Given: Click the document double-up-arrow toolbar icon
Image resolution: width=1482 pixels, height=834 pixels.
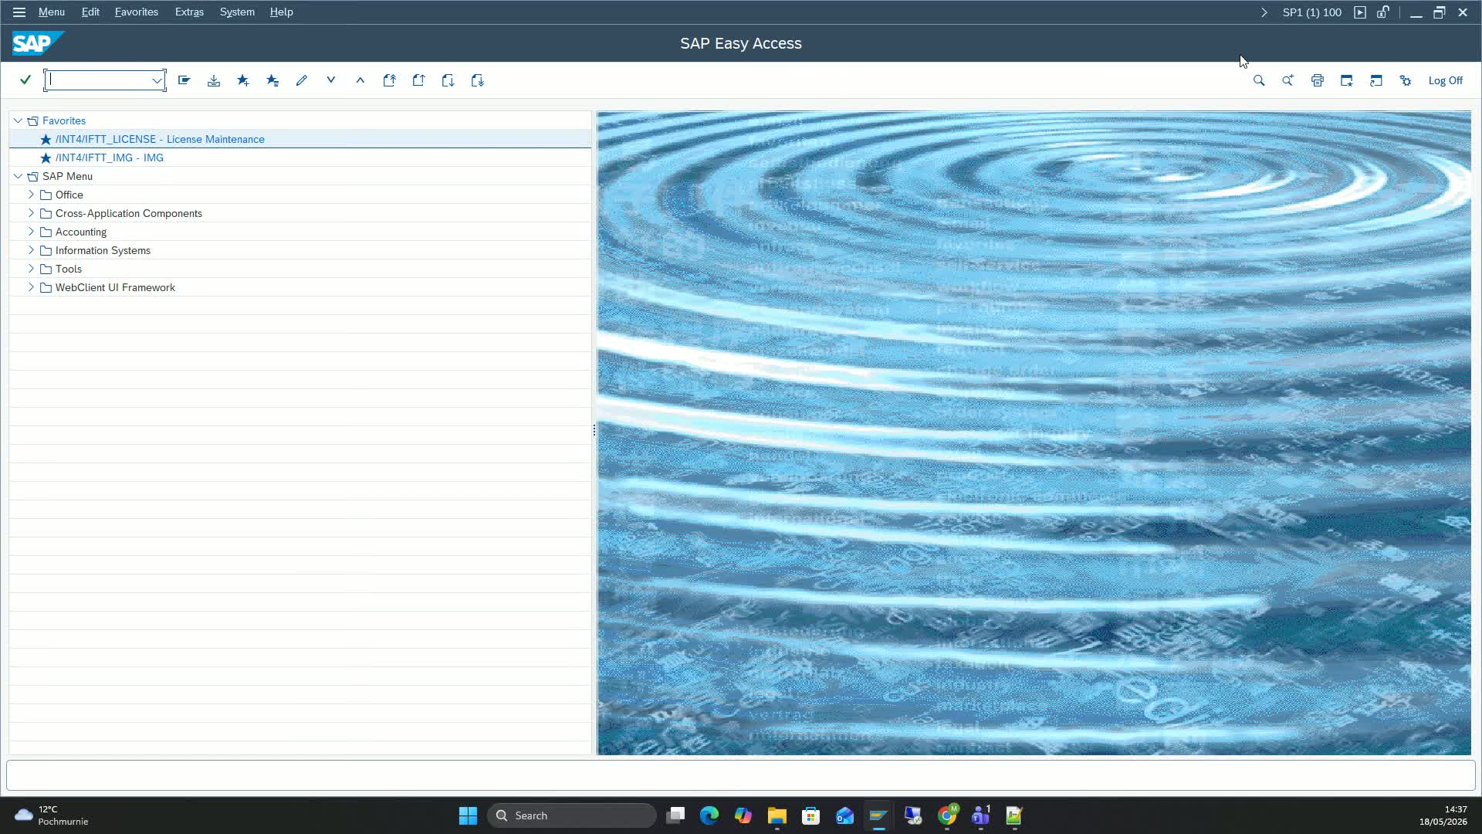Looking at the screenshot, I should coord(390,80).
